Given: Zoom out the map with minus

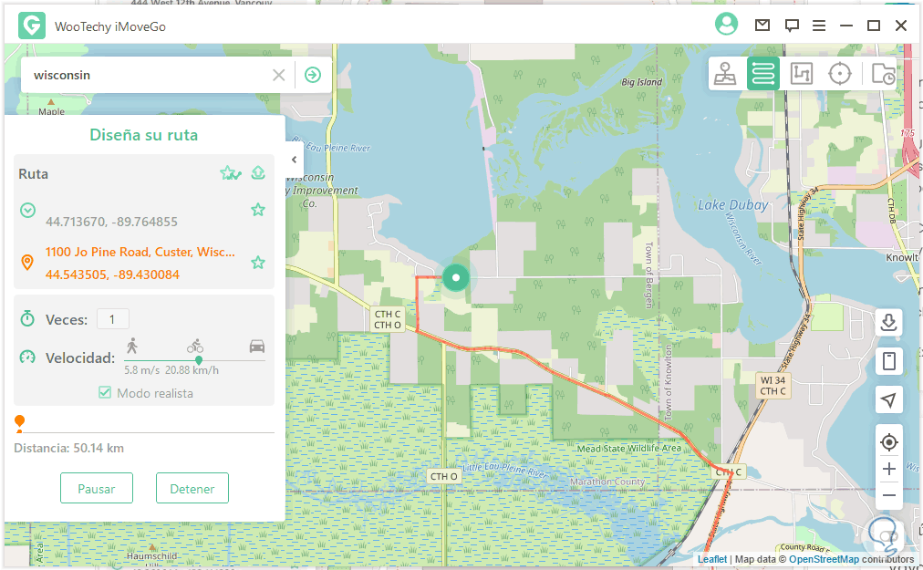Looking at the screenshot, I should click(889, 495).
